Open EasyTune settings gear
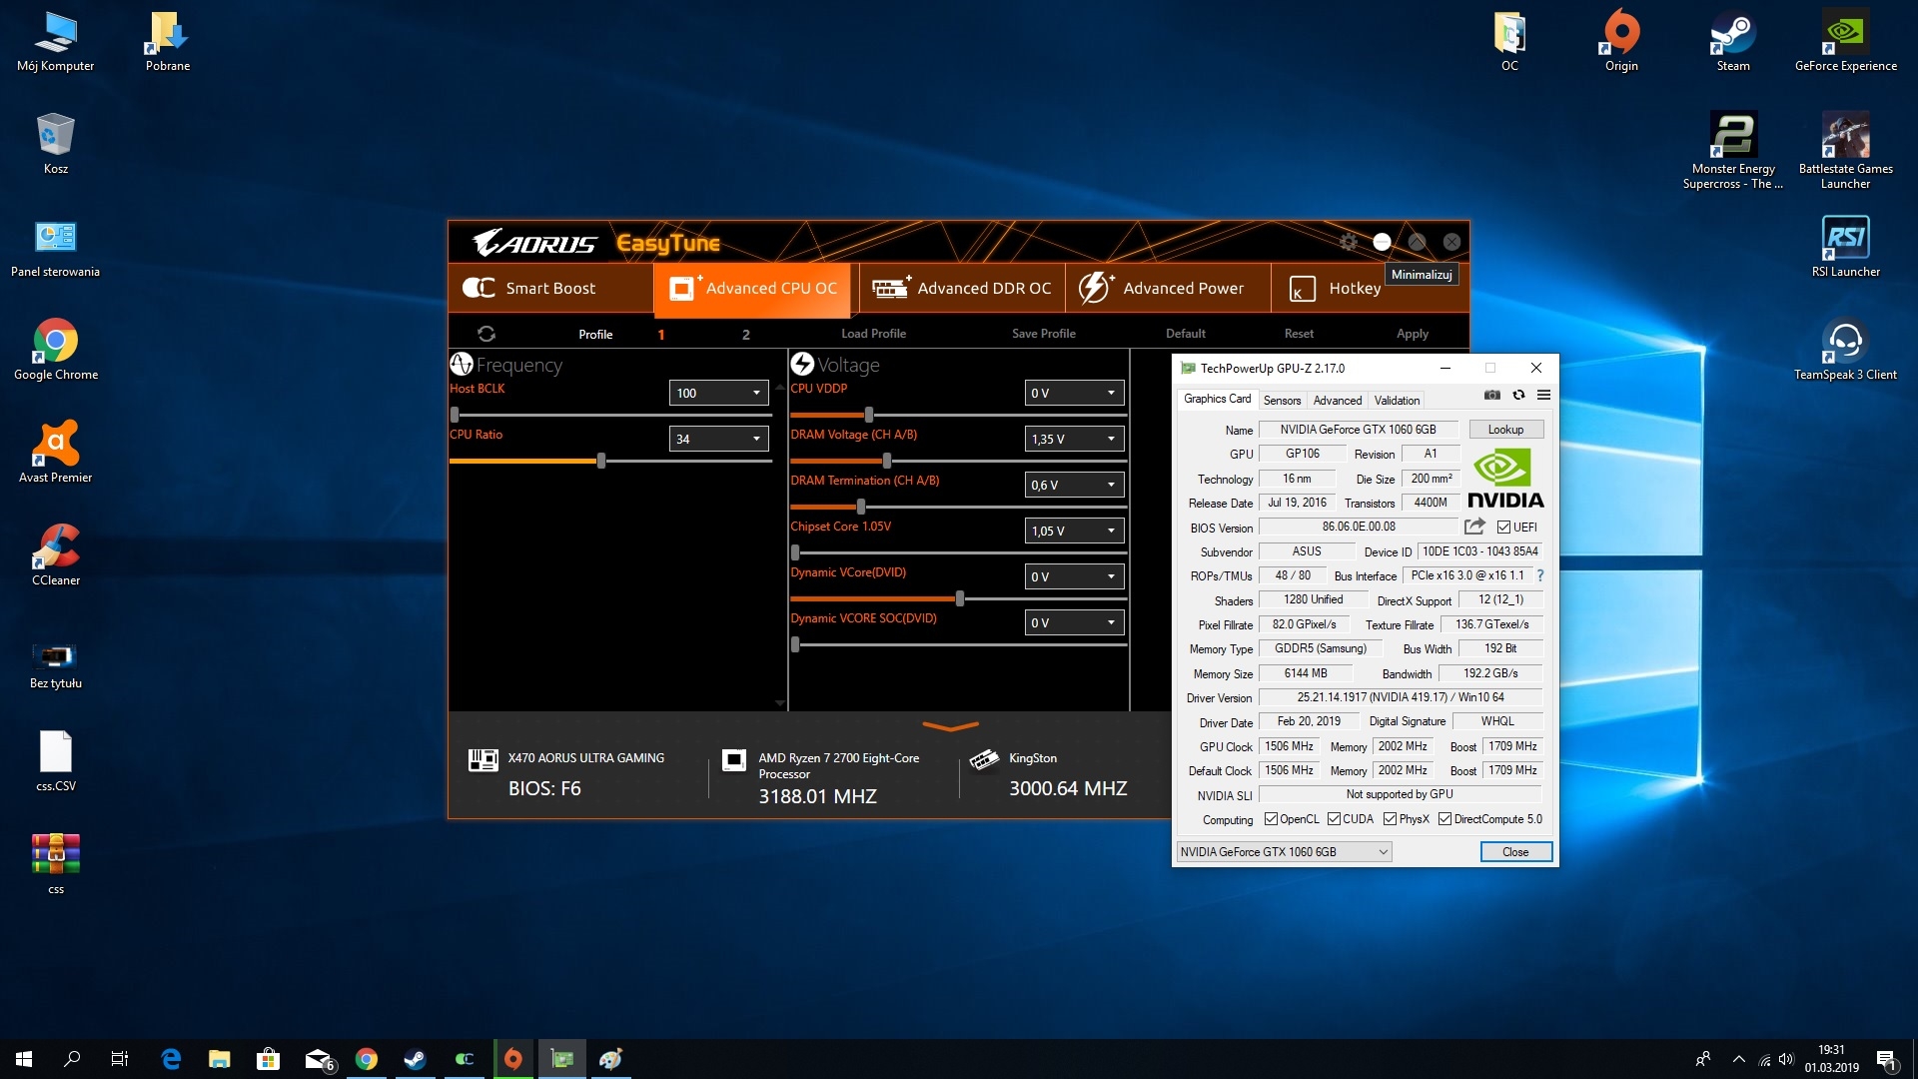1918x1079 pixels. tap(1349, 242)
